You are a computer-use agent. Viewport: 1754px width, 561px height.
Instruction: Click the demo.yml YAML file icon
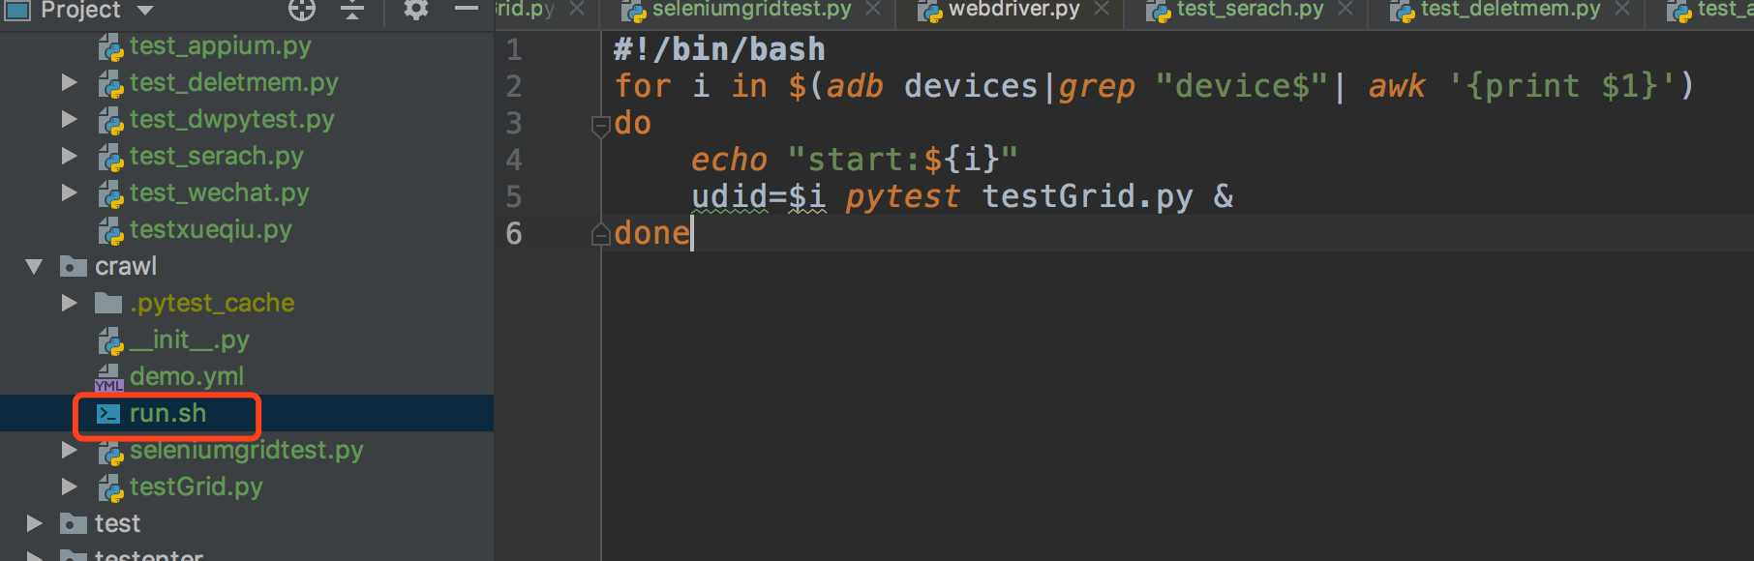108,378
